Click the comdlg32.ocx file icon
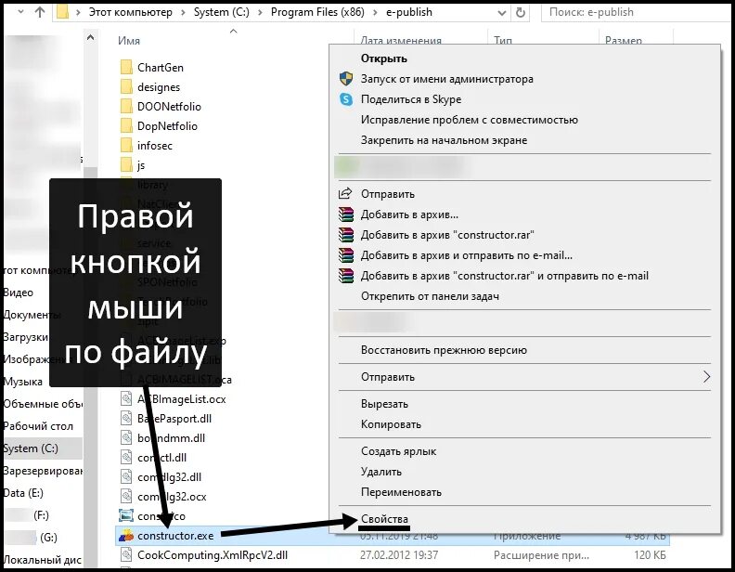The width and height of the screenshot is (735, 572). click(x=126, y=497)
